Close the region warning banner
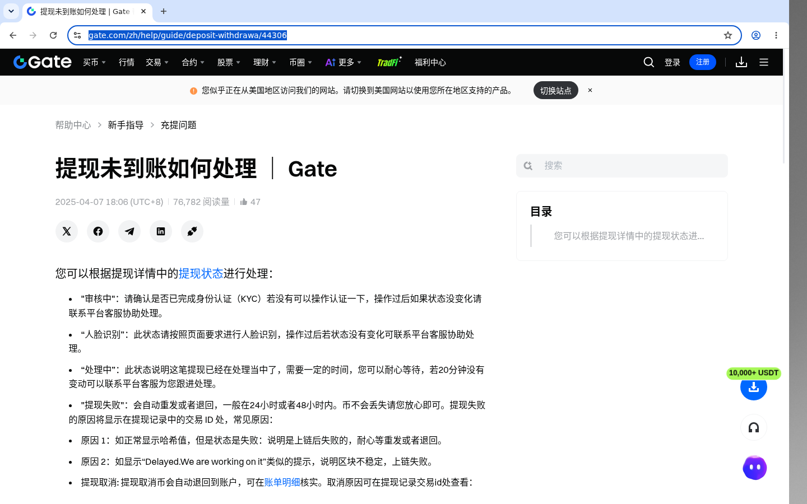Viewport: 807px width, 504px height. pos(590,90)
